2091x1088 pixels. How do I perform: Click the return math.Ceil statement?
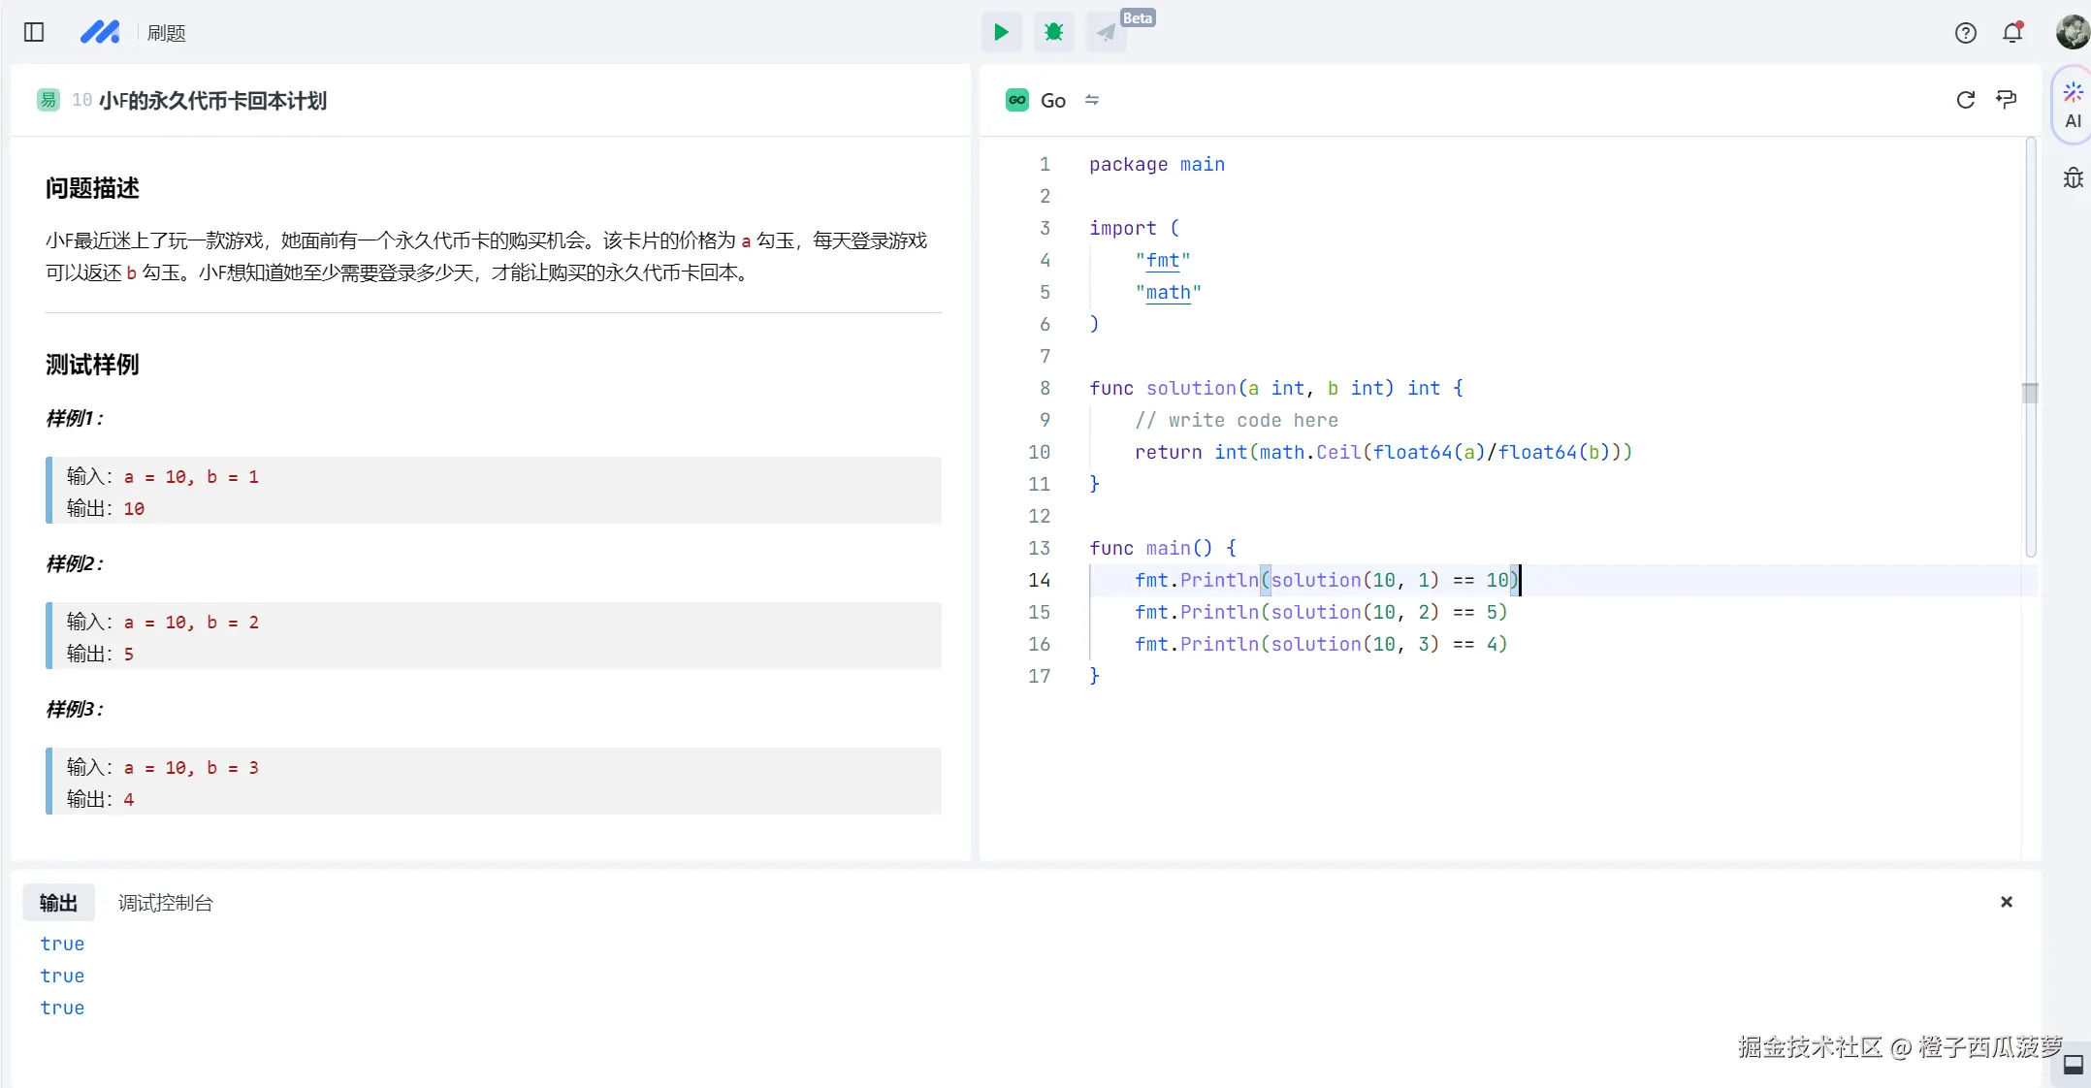tap(1384, 452)
